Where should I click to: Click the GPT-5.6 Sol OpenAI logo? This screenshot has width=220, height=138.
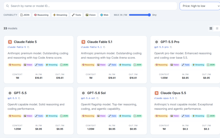pyautogui.click(x=83, y=93)
